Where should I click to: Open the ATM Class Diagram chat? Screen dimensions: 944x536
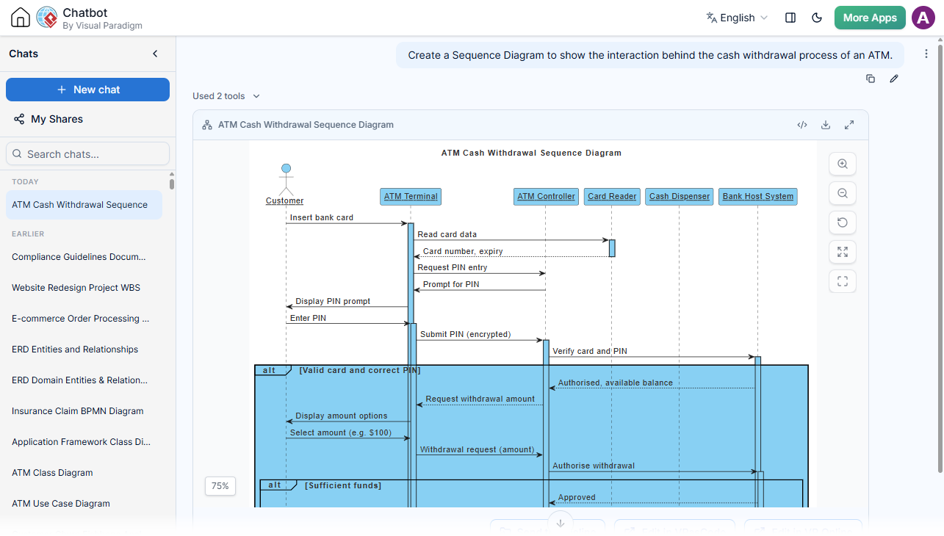(84, 473)
